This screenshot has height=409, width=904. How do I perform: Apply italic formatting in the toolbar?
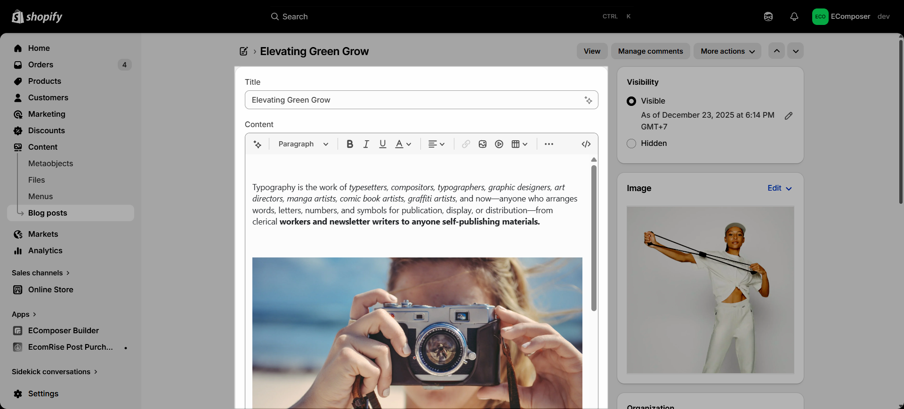tap(366, 144)
